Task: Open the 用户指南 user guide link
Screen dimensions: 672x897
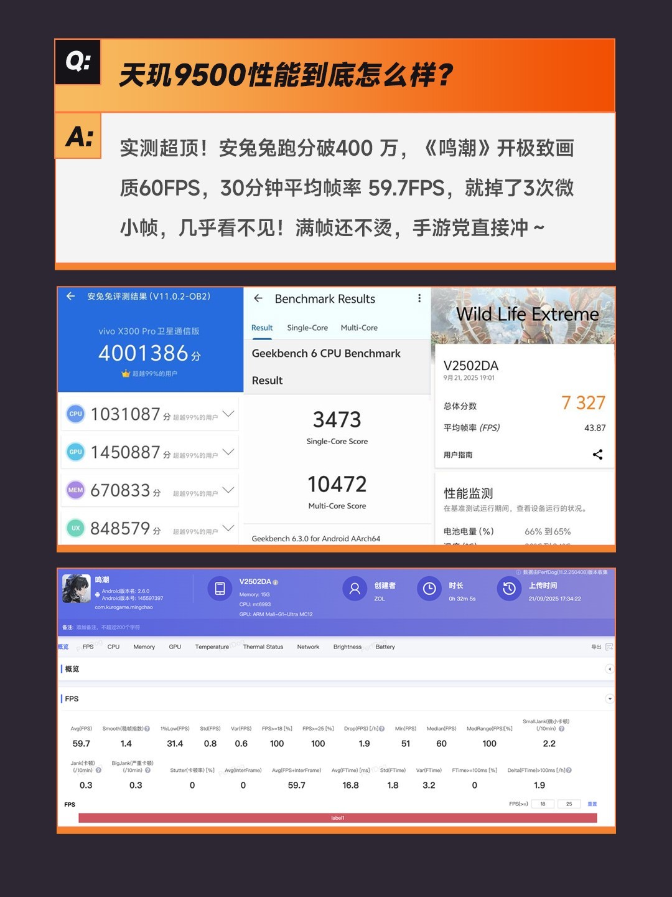Action: click(458, 455)
